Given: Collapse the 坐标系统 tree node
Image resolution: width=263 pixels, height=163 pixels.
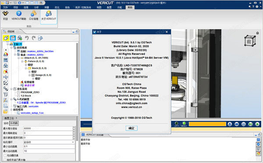Looking at the screenshot, I should pyautogui.click(x=11, y=89).
